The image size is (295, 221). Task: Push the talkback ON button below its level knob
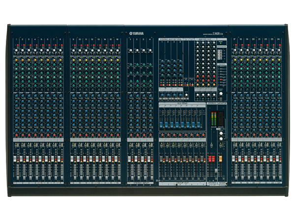click(221, 99)
